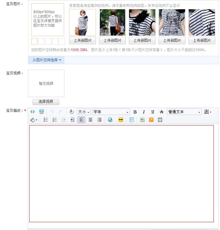Open the source code view icon
This screenshot has width=220, height=230.
32,112
